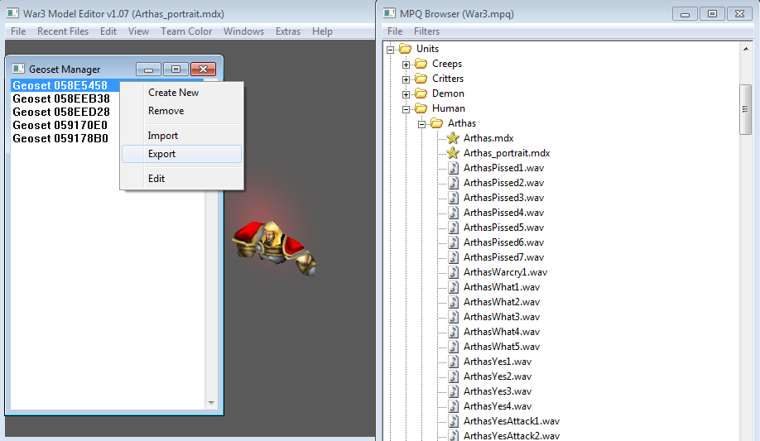Click the sound icon of ArthasPissed7.wav

click(x=453, y=257)
